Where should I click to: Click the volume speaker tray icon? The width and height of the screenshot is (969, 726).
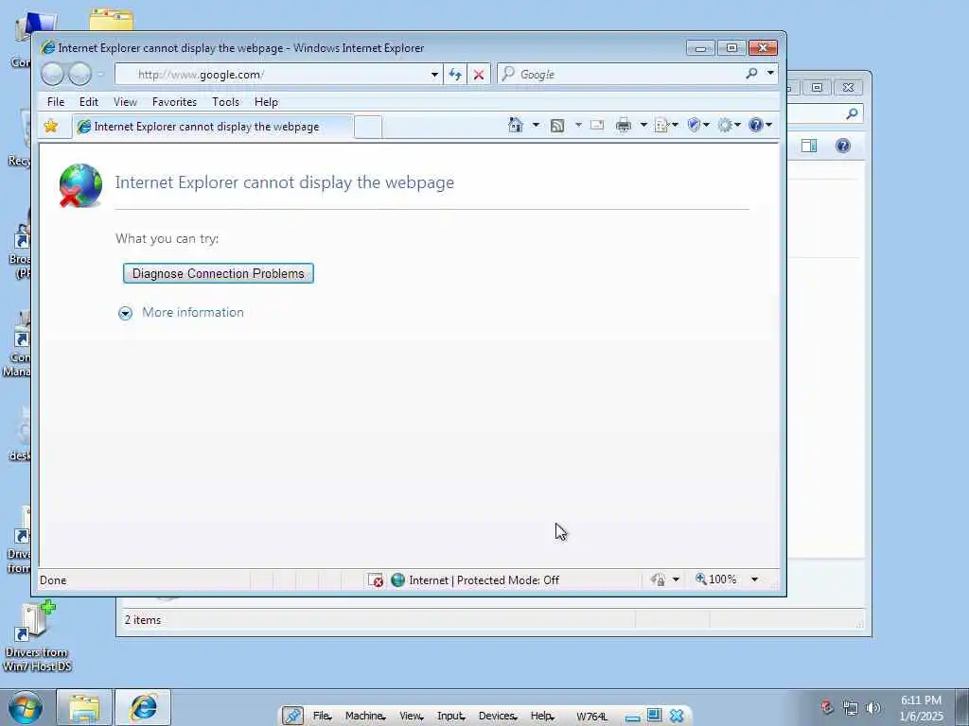point(873,709)
